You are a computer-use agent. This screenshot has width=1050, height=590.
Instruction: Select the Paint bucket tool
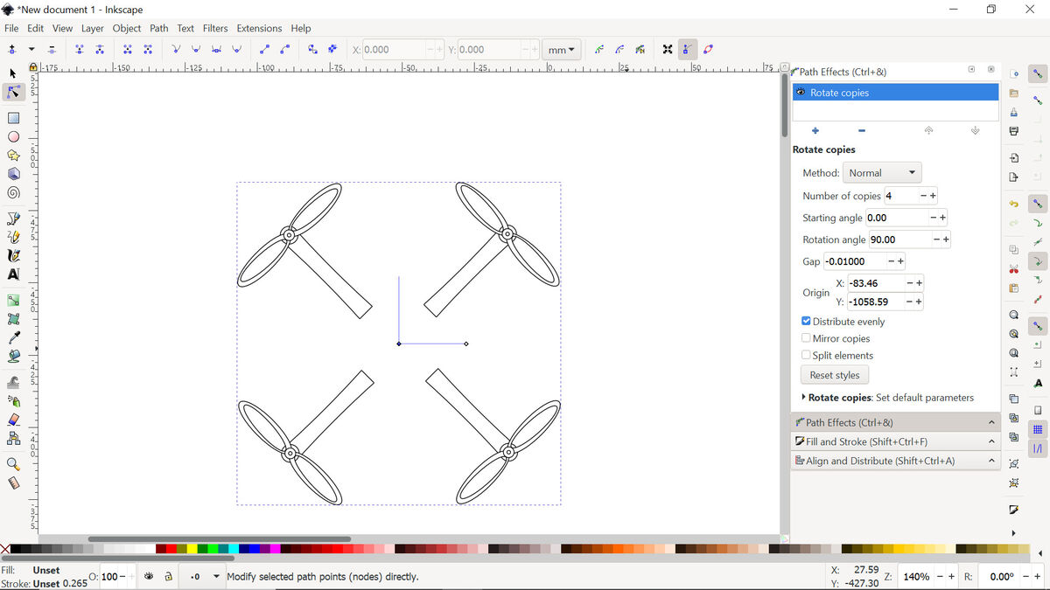(13, 357)
